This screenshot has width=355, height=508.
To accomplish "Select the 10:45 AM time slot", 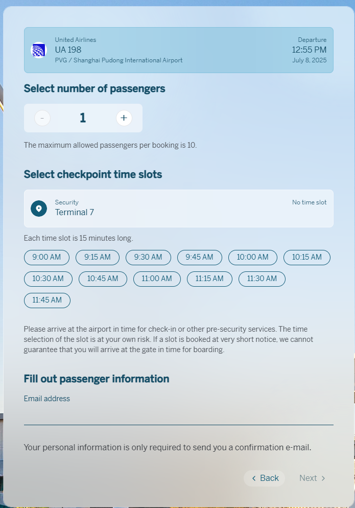I will (x=102, y=279).
